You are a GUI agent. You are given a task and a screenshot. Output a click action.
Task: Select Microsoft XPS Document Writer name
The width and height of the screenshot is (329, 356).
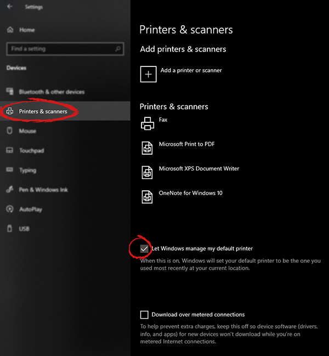(199, 169)
